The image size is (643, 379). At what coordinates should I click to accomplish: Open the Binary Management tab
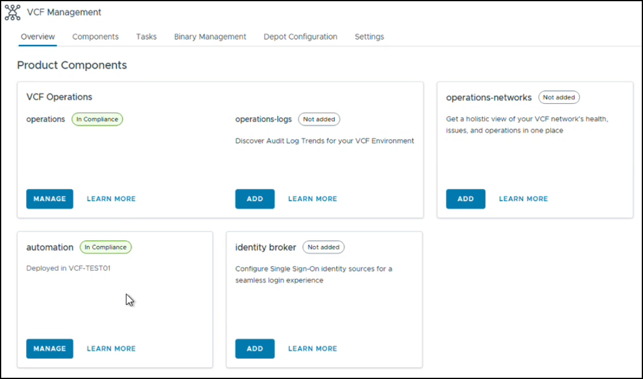point(210,36)
